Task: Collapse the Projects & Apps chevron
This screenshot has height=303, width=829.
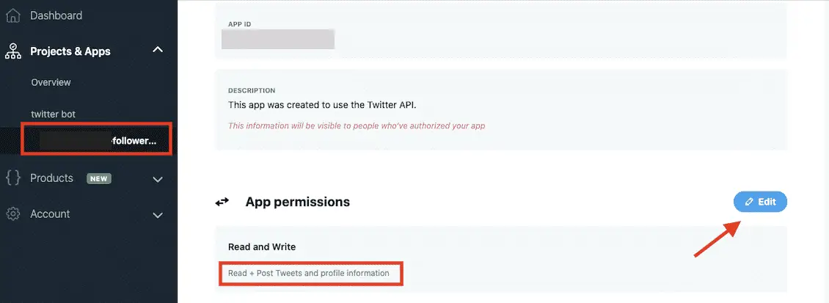Action: tap(157, 51)
